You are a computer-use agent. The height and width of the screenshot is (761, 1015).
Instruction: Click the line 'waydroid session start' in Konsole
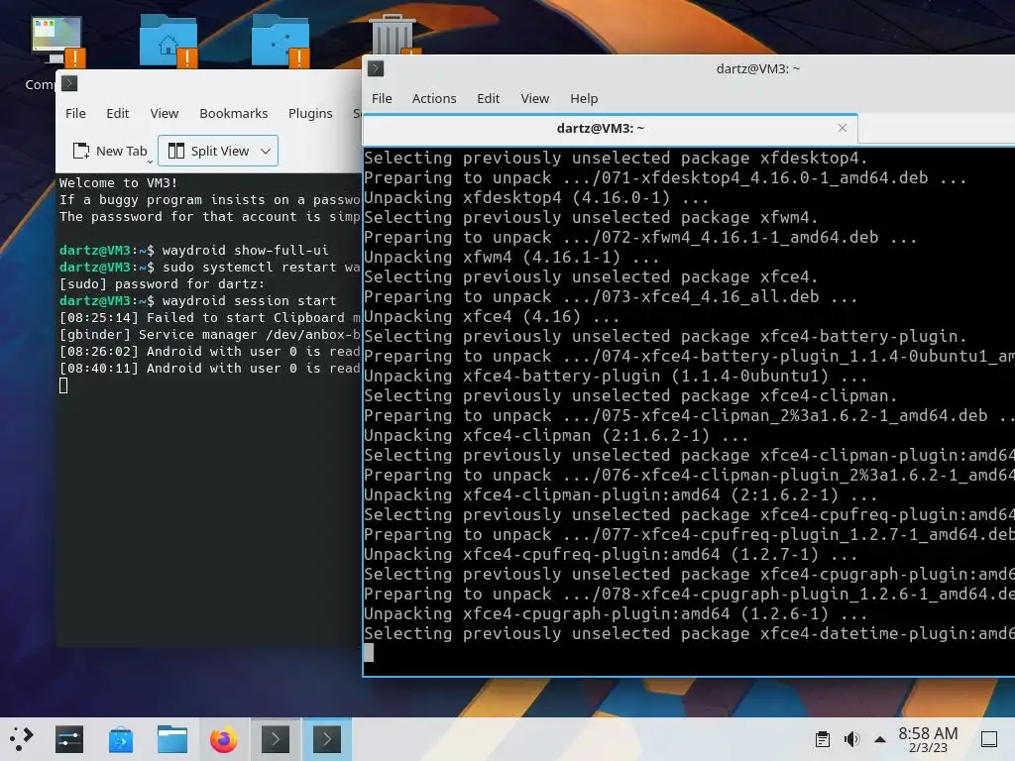(x=249, y=301)
